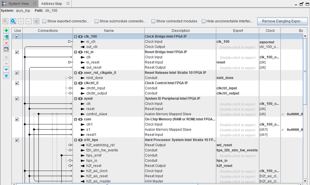The height and width of the screenshot is (185, 310).
Task: Click the edit parameters icon in left sidebar
Action: coord(6,49)
